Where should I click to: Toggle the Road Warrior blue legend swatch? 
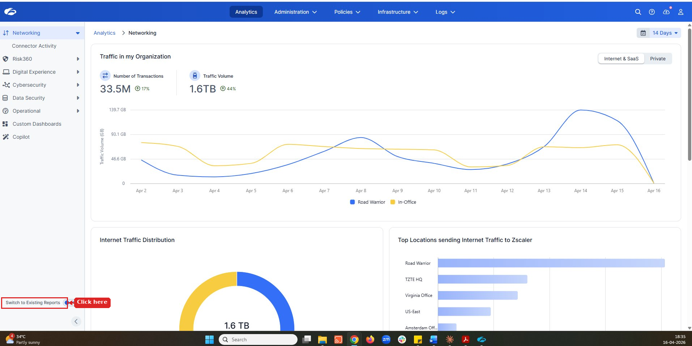point(352,202)
